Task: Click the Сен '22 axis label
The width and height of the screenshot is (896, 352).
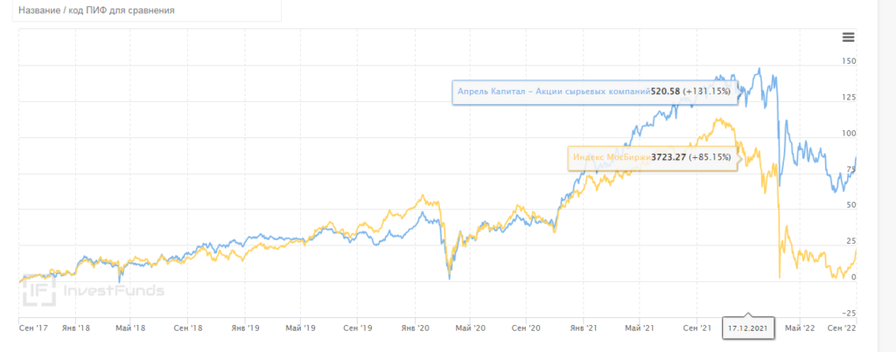Action: point(842,328)
